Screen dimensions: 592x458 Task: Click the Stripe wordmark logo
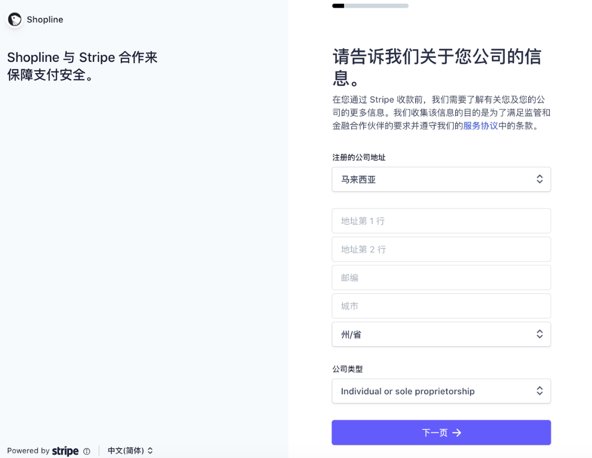pos(65,451)
